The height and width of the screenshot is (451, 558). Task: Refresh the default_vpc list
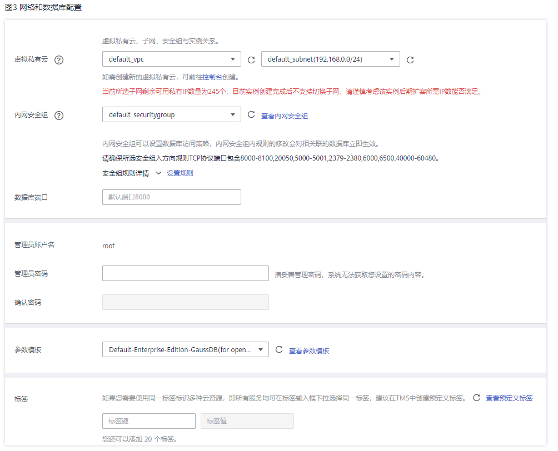[251, 60]
